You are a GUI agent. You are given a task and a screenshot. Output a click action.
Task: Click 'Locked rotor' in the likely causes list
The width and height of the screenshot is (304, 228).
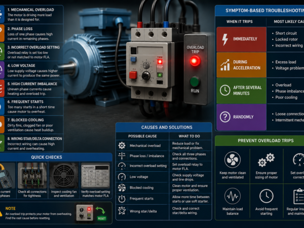[286, 40]
